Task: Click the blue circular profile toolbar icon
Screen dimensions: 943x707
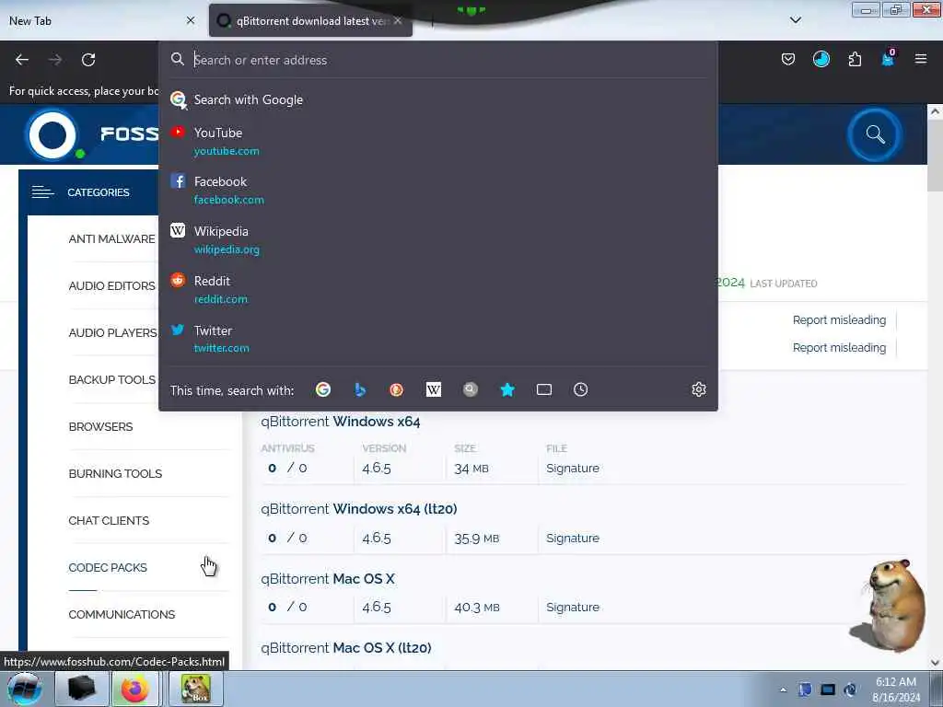Action: (x=821, y=59)
